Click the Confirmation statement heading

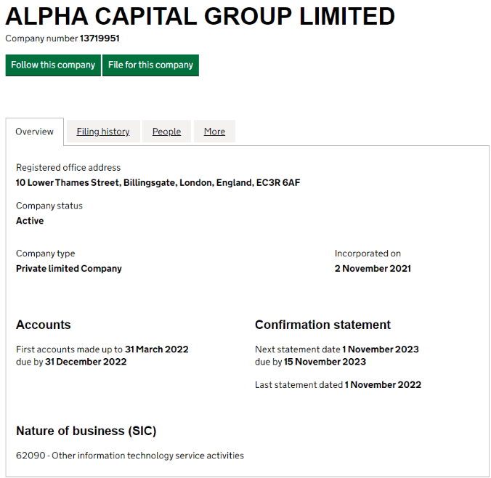tap(322, 325)
